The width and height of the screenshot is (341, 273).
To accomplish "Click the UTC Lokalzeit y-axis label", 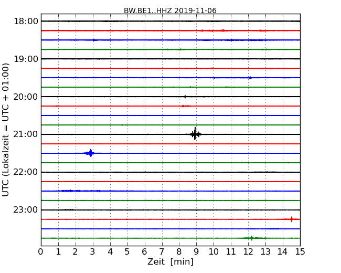I will pos(6,130).
